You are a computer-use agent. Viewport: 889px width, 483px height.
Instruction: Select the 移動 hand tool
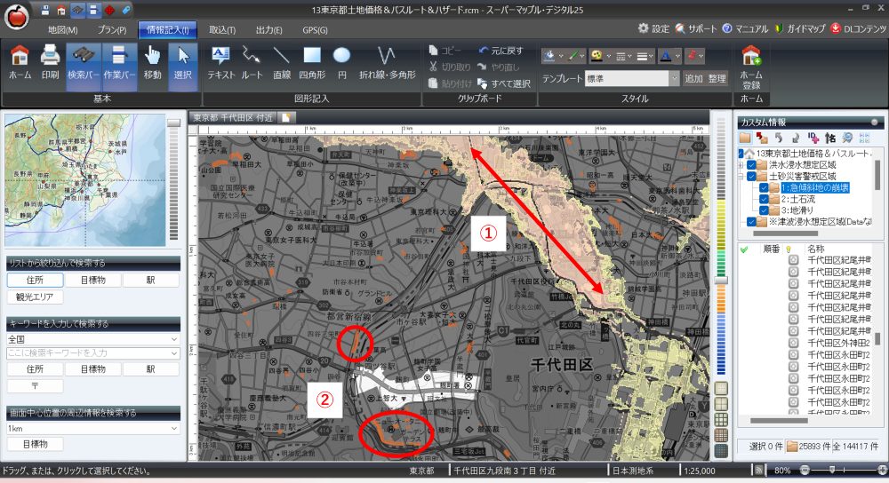153,62
